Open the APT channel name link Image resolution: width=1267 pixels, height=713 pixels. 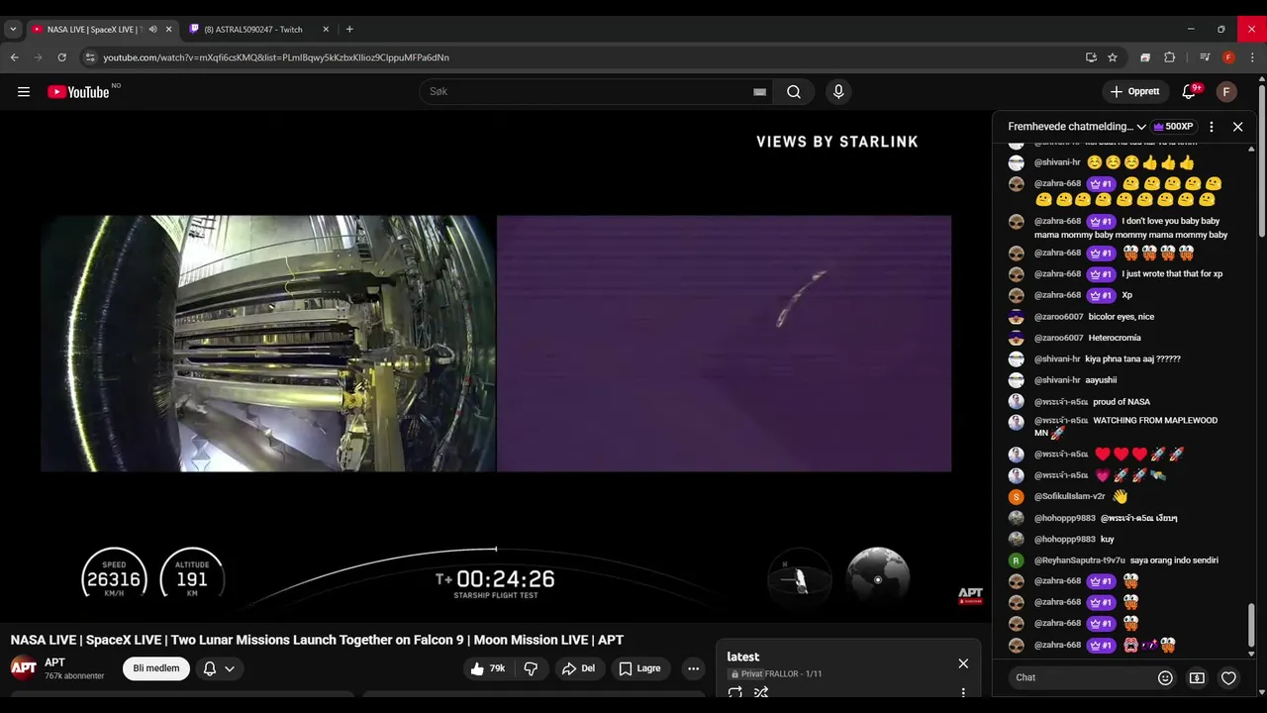click(x=54, y=662)
